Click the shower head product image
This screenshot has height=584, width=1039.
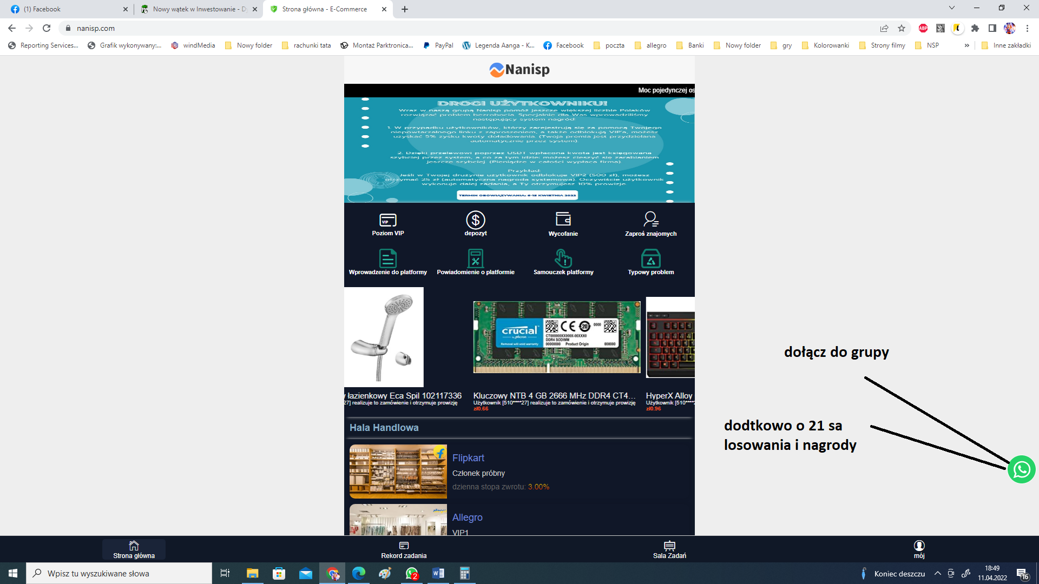point(384,336)
